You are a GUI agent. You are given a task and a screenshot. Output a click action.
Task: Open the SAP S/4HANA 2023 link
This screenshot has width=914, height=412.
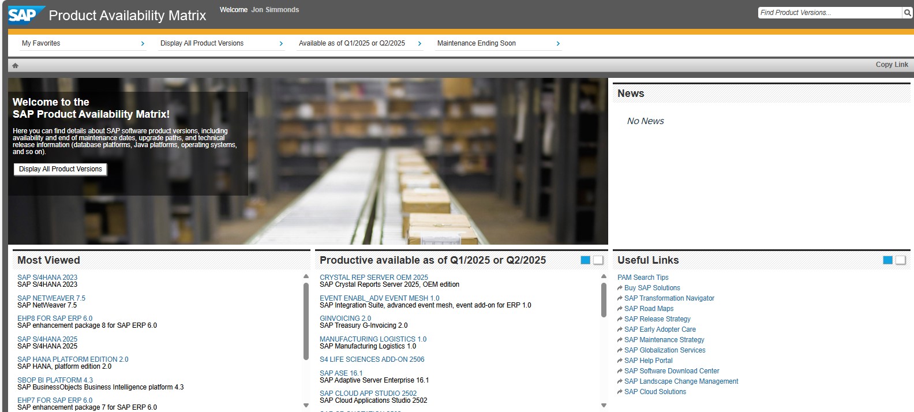tap(47, 278)
